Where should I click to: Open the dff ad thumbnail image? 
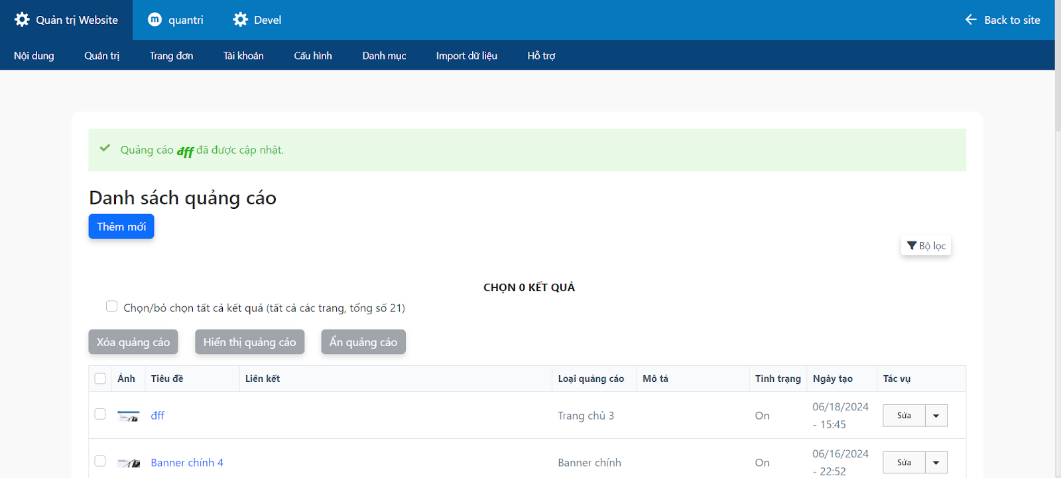[128, 416]
